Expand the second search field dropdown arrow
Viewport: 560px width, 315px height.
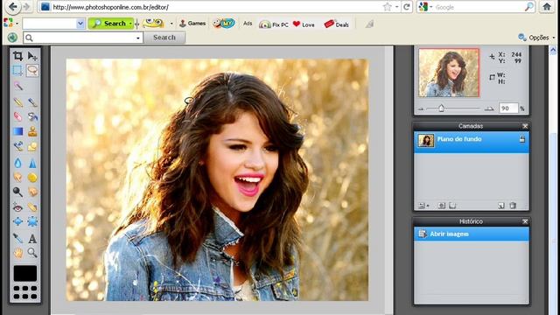[138, 38]
